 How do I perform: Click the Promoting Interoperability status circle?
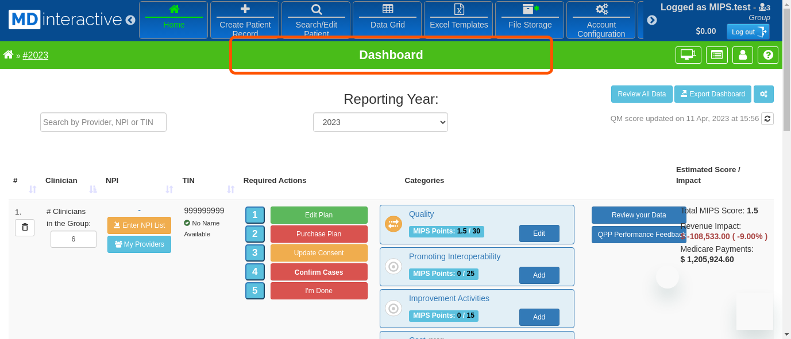pyautogui.click(x=393, y=266)
